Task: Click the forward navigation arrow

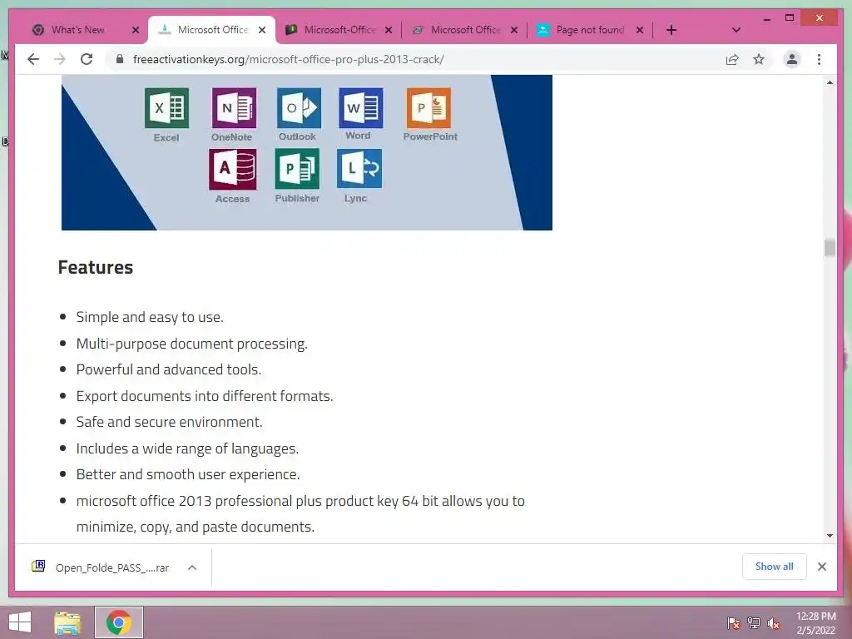Action: point(60,59)
